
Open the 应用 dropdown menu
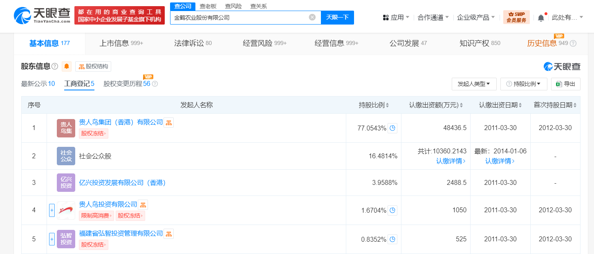(x=396, y=18)
